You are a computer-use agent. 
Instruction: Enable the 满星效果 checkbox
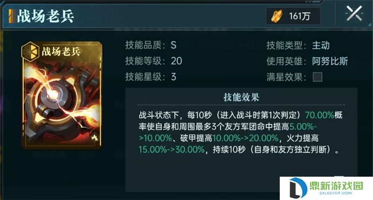coord(318,77)
